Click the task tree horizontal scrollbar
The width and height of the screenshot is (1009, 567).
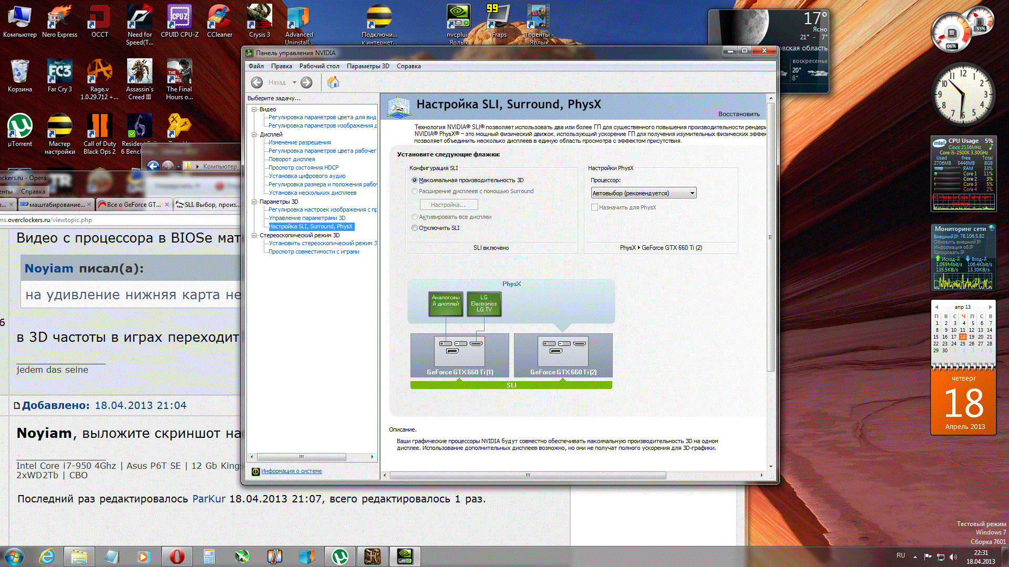[301, 457]
